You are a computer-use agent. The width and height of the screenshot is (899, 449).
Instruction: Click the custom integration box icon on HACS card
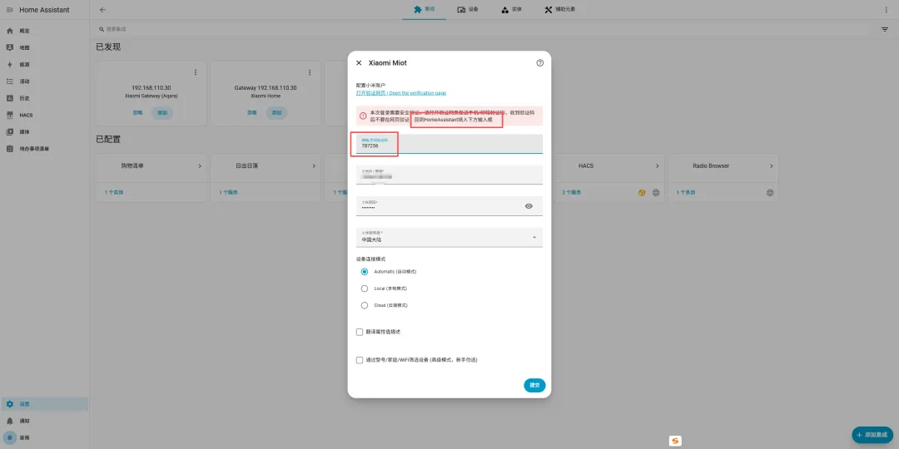pos(642,193)
